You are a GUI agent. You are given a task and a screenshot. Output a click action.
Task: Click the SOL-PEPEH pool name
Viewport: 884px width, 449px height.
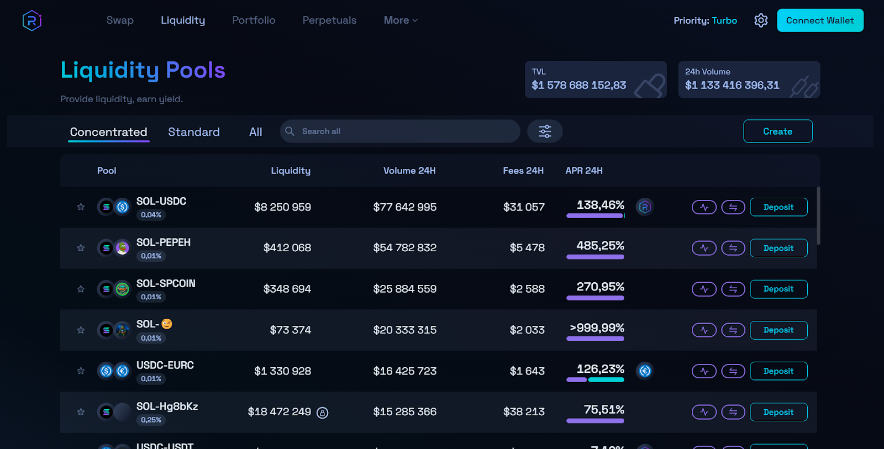pos(164,242)
